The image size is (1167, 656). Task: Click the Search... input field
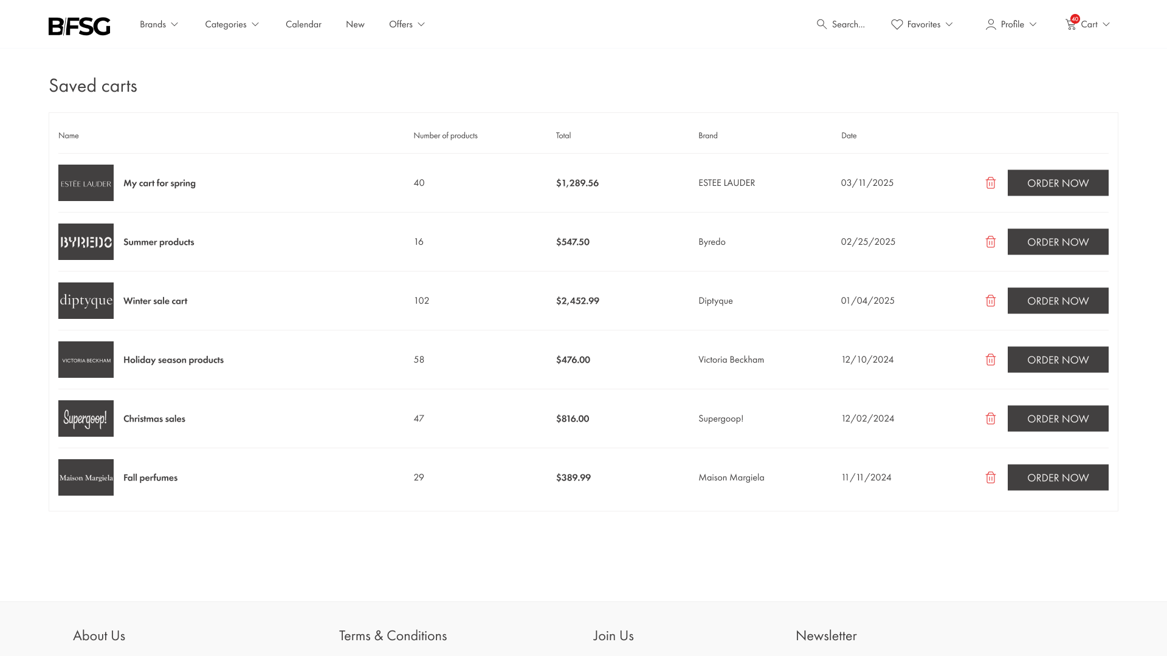point(848,24)
